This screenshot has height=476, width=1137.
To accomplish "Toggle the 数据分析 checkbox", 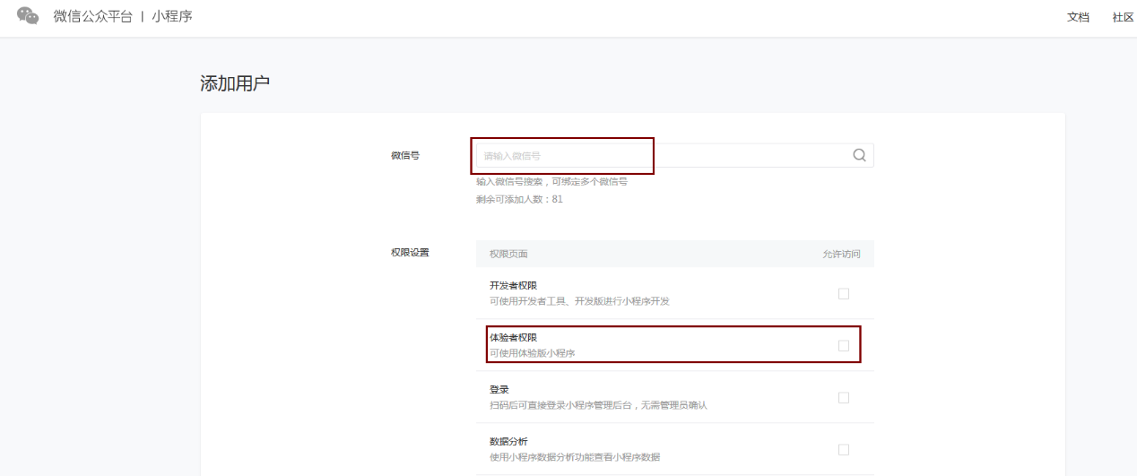I will click(x=843, y=449).
